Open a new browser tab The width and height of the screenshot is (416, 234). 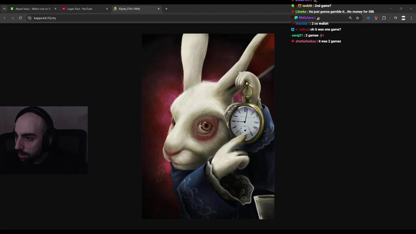(x=166, y=9)
